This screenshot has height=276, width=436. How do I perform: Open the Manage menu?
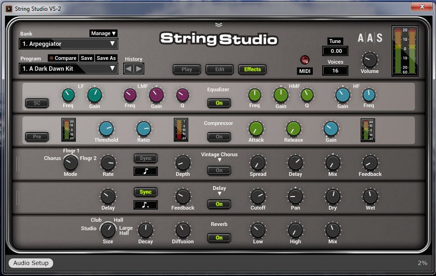104,33
